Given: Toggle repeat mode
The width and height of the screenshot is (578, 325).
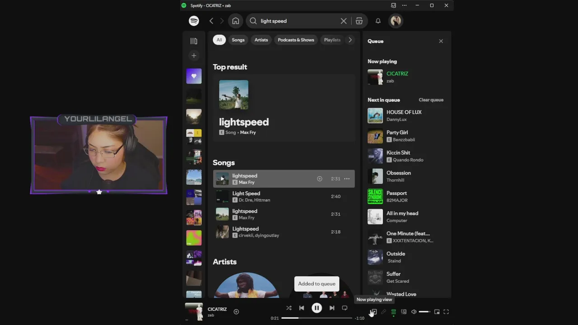Looking at the screenshot, I should pos(345,308).
